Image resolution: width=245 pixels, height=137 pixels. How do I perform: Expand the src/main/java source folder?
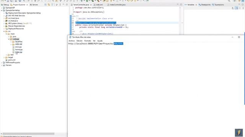pyautogui.click(x=4, y=18)
